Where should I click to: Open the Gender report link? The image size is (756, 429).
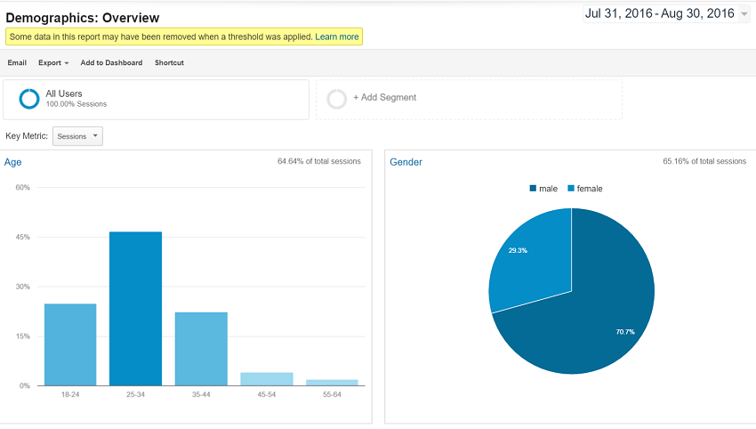[406, 162]
